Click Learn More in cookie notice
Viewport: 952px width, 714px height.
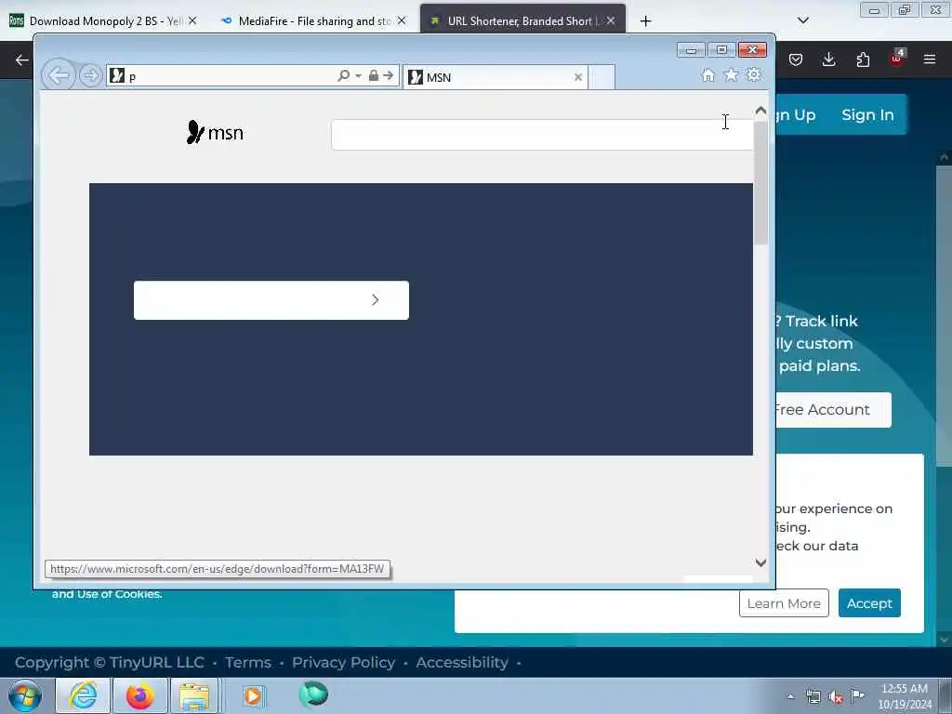tap(784, 603)
